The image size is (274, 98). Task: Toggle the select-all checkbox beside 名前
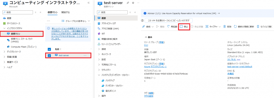click(49, 49)
